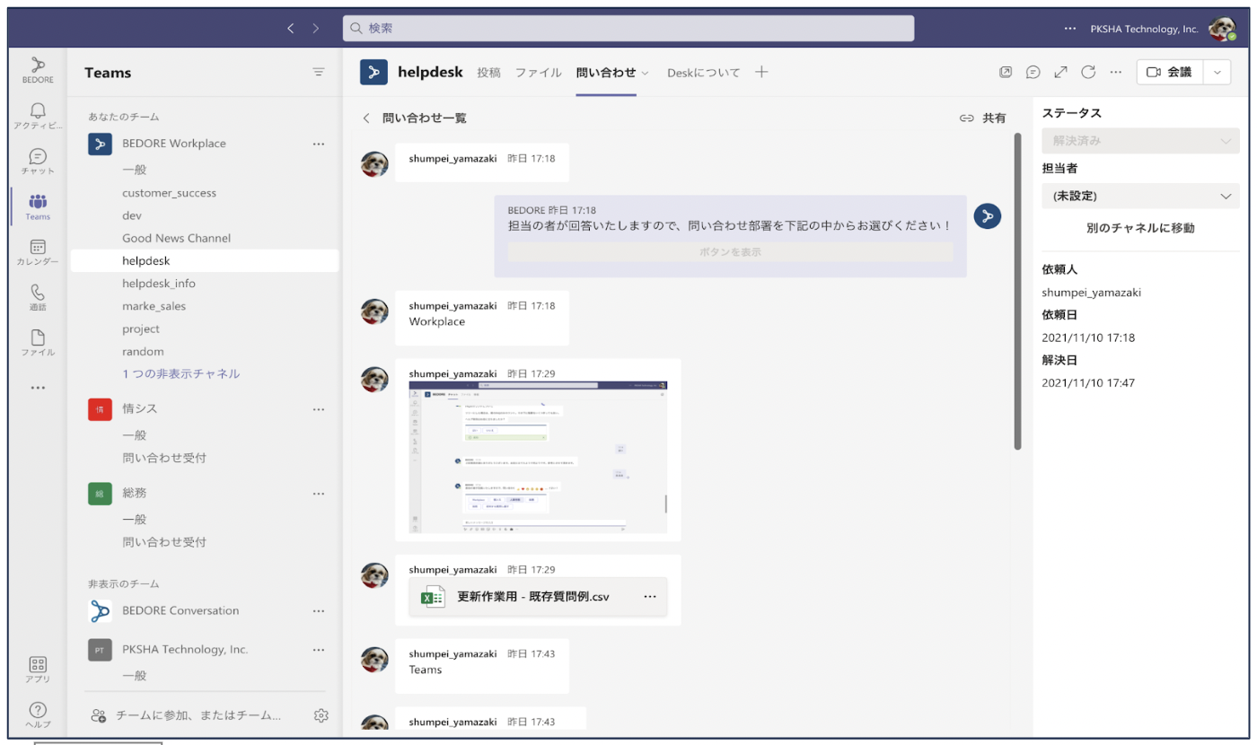Select the dev channel
Image resolution: width=1257 pixels, height=745 pixels.
(x=205, y=215)
